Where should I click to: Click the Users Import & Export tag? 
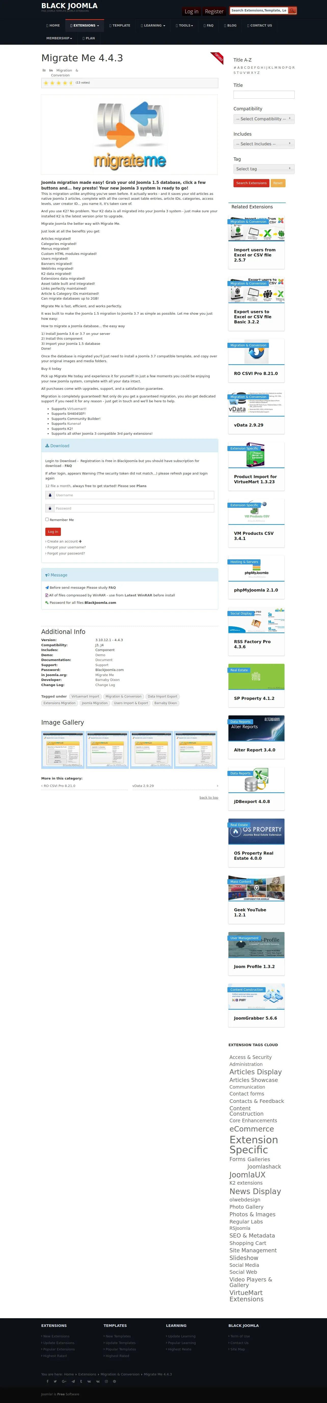131,703
